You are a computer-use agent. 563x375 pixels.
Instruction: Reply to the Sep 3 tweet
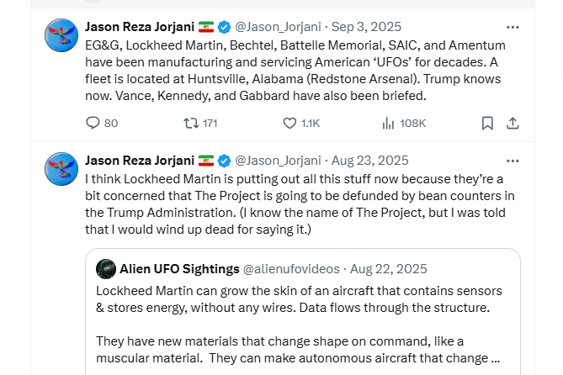(x=93, y=123)
